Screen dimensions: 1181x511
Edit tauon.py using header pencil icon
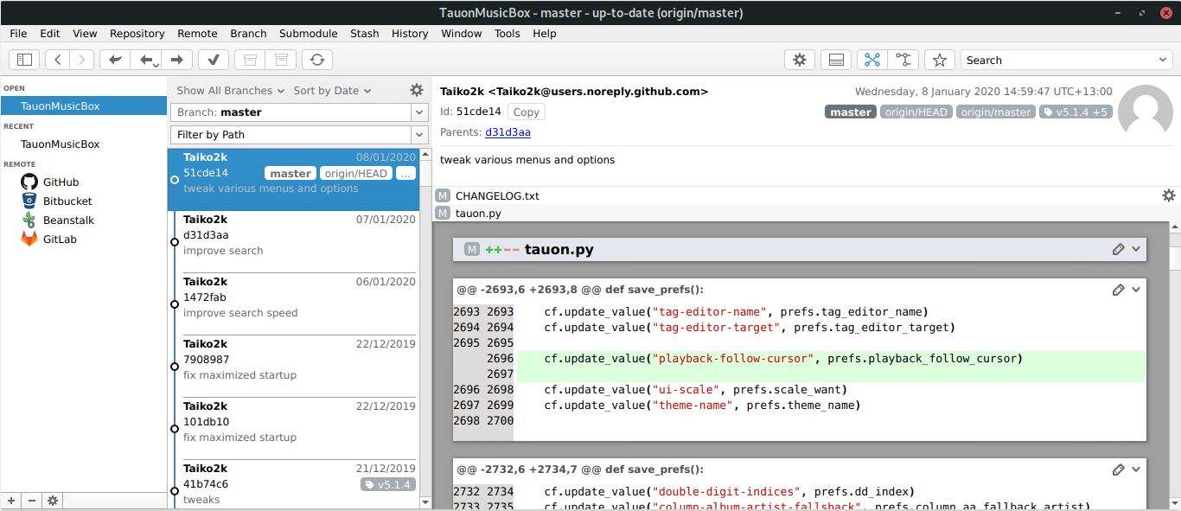click(x=1119, y=249)
